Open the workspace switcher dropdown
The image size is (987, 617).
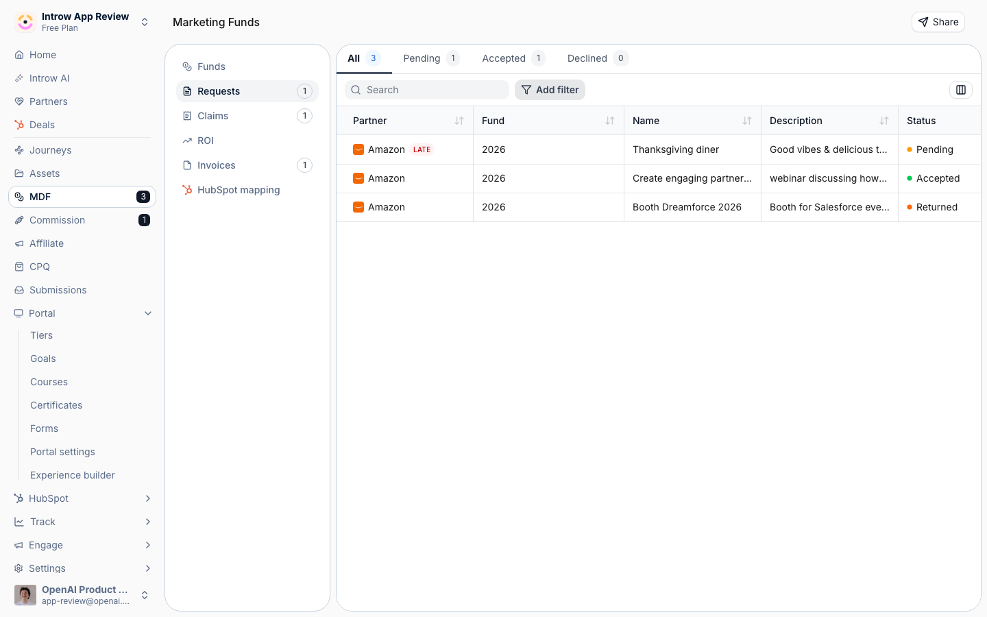pos(145,22)
